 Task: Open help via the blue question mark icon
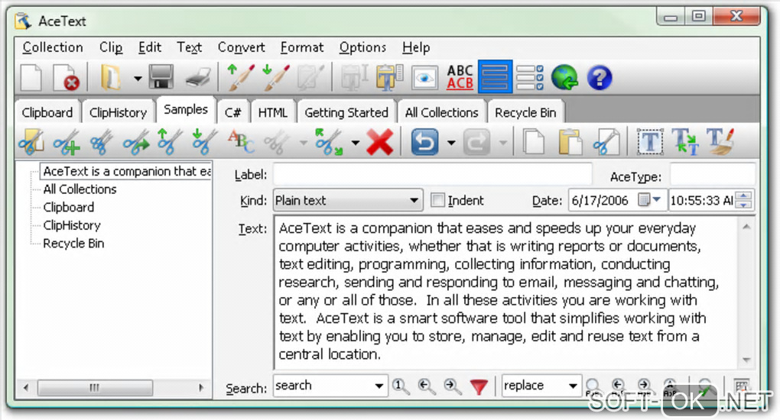point(600,78)
